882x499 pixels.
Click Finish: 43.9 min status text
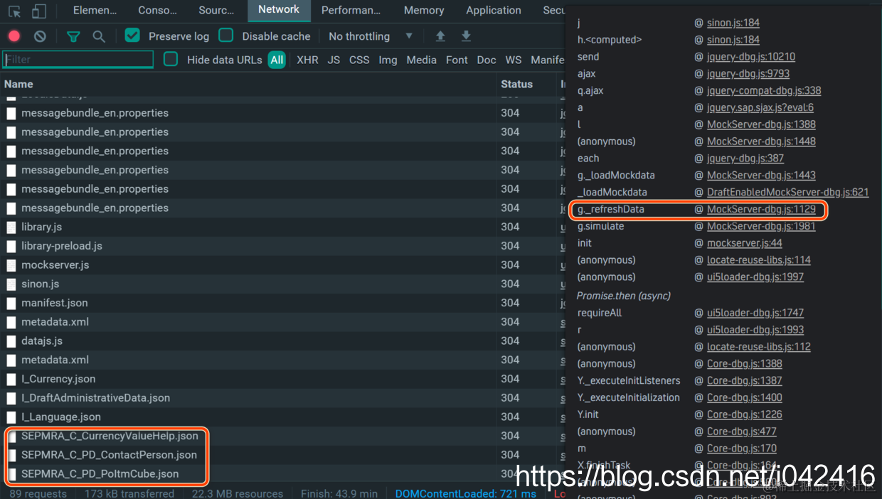click(x=339, y=493)
